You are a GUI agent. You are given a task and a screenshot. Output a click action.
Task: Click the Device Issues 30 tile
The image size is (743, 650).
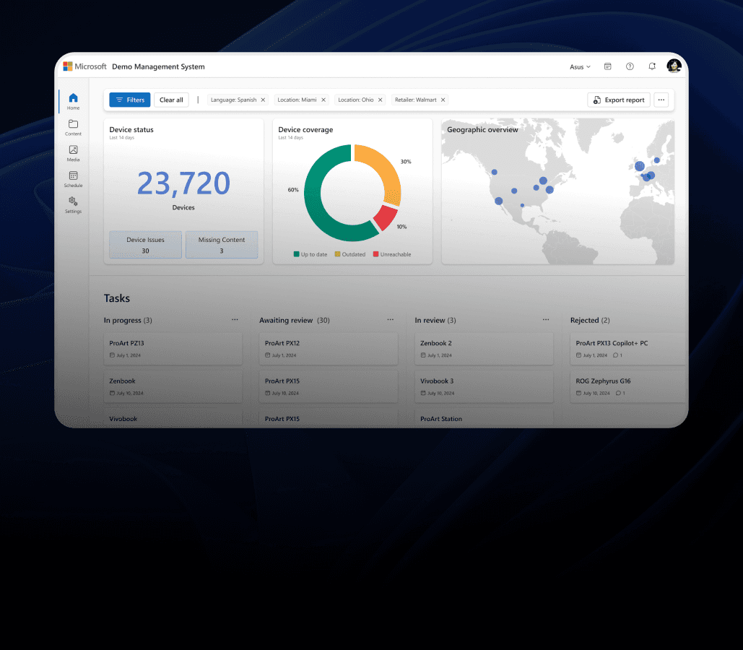pyautogui.click(x=145, y=245)
